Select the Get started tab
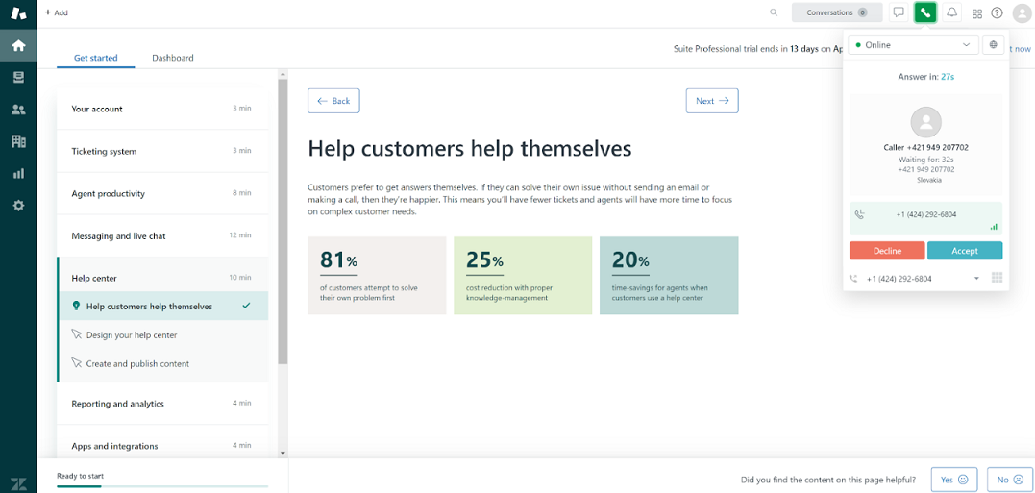 [95, 58]
